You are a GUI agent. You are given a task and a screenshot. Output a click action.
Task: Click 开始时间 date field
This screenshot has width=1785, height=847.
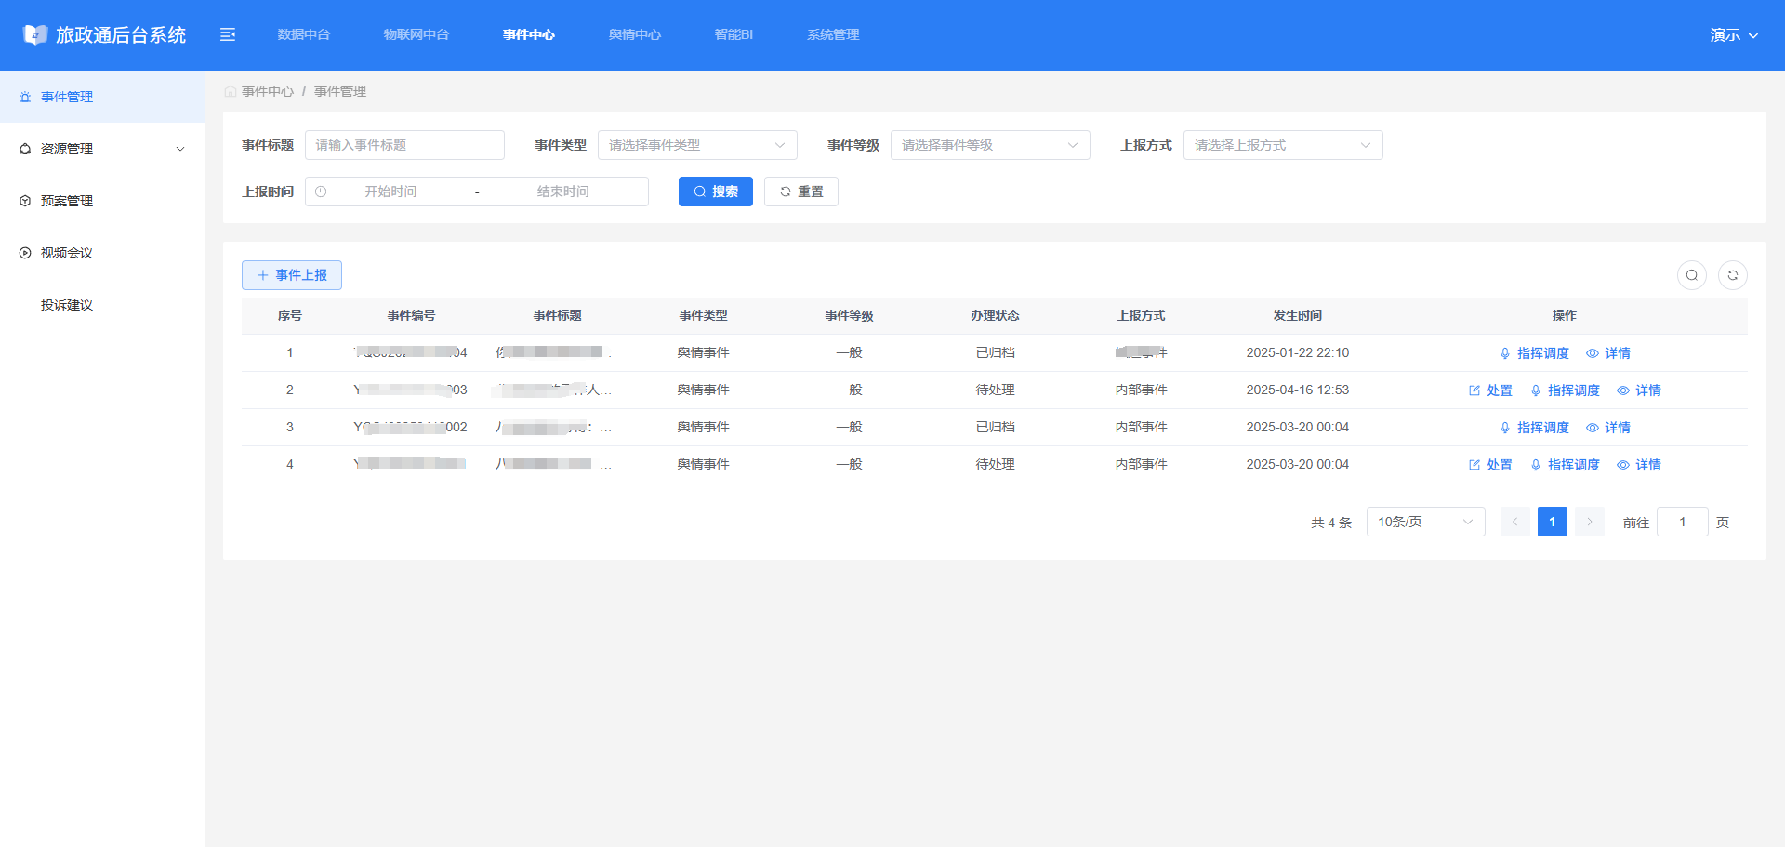390,192
